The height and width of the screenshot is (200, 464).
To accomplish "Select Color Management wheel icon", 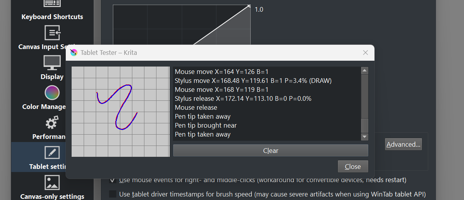I will [x=52, y=93].
